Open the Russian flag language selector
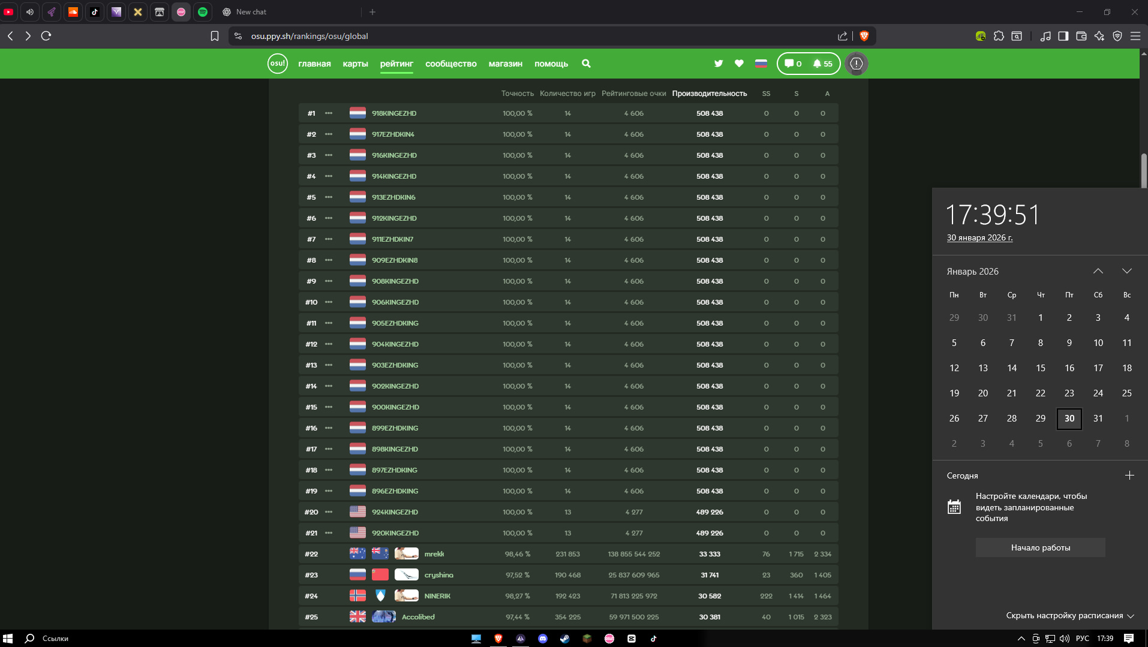The image size is (1148, 647). [x=761, y=64]
